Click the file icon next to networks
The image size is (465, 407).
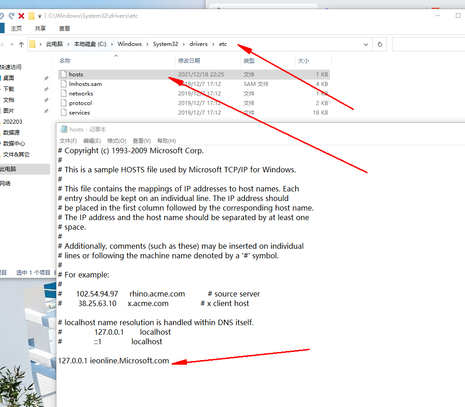point(64,93)
